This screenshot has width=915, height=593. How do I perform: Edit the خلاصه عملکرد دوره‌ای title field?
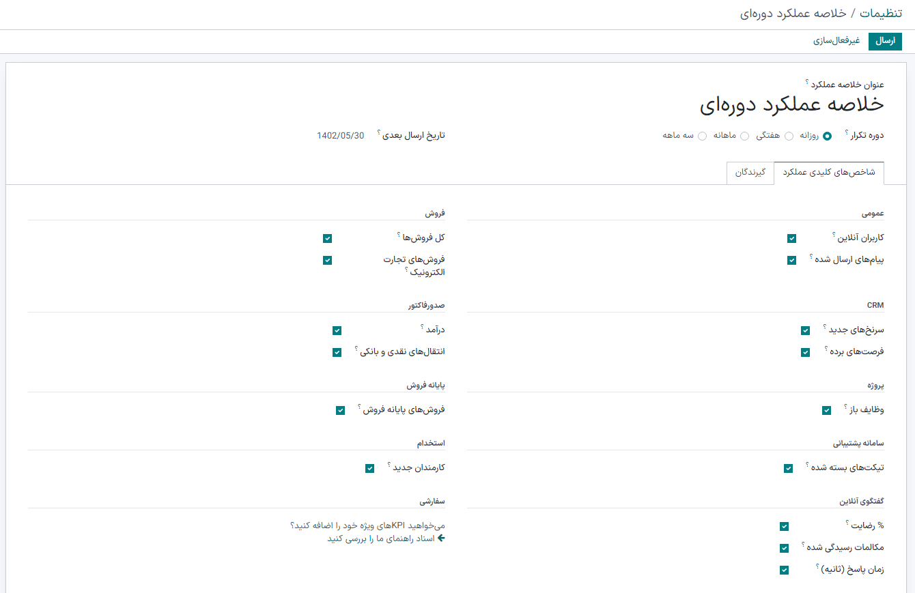click(x=791, y=104)
